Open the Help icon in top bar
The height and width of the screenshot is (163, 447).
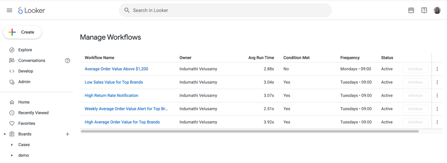[424, 10]
